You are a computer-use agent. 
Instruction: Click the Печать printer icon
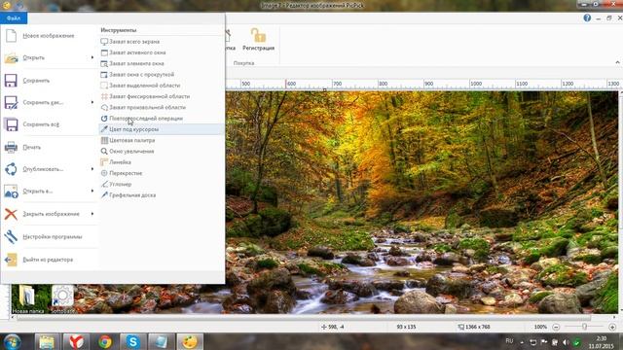click(x=11, y=147)
